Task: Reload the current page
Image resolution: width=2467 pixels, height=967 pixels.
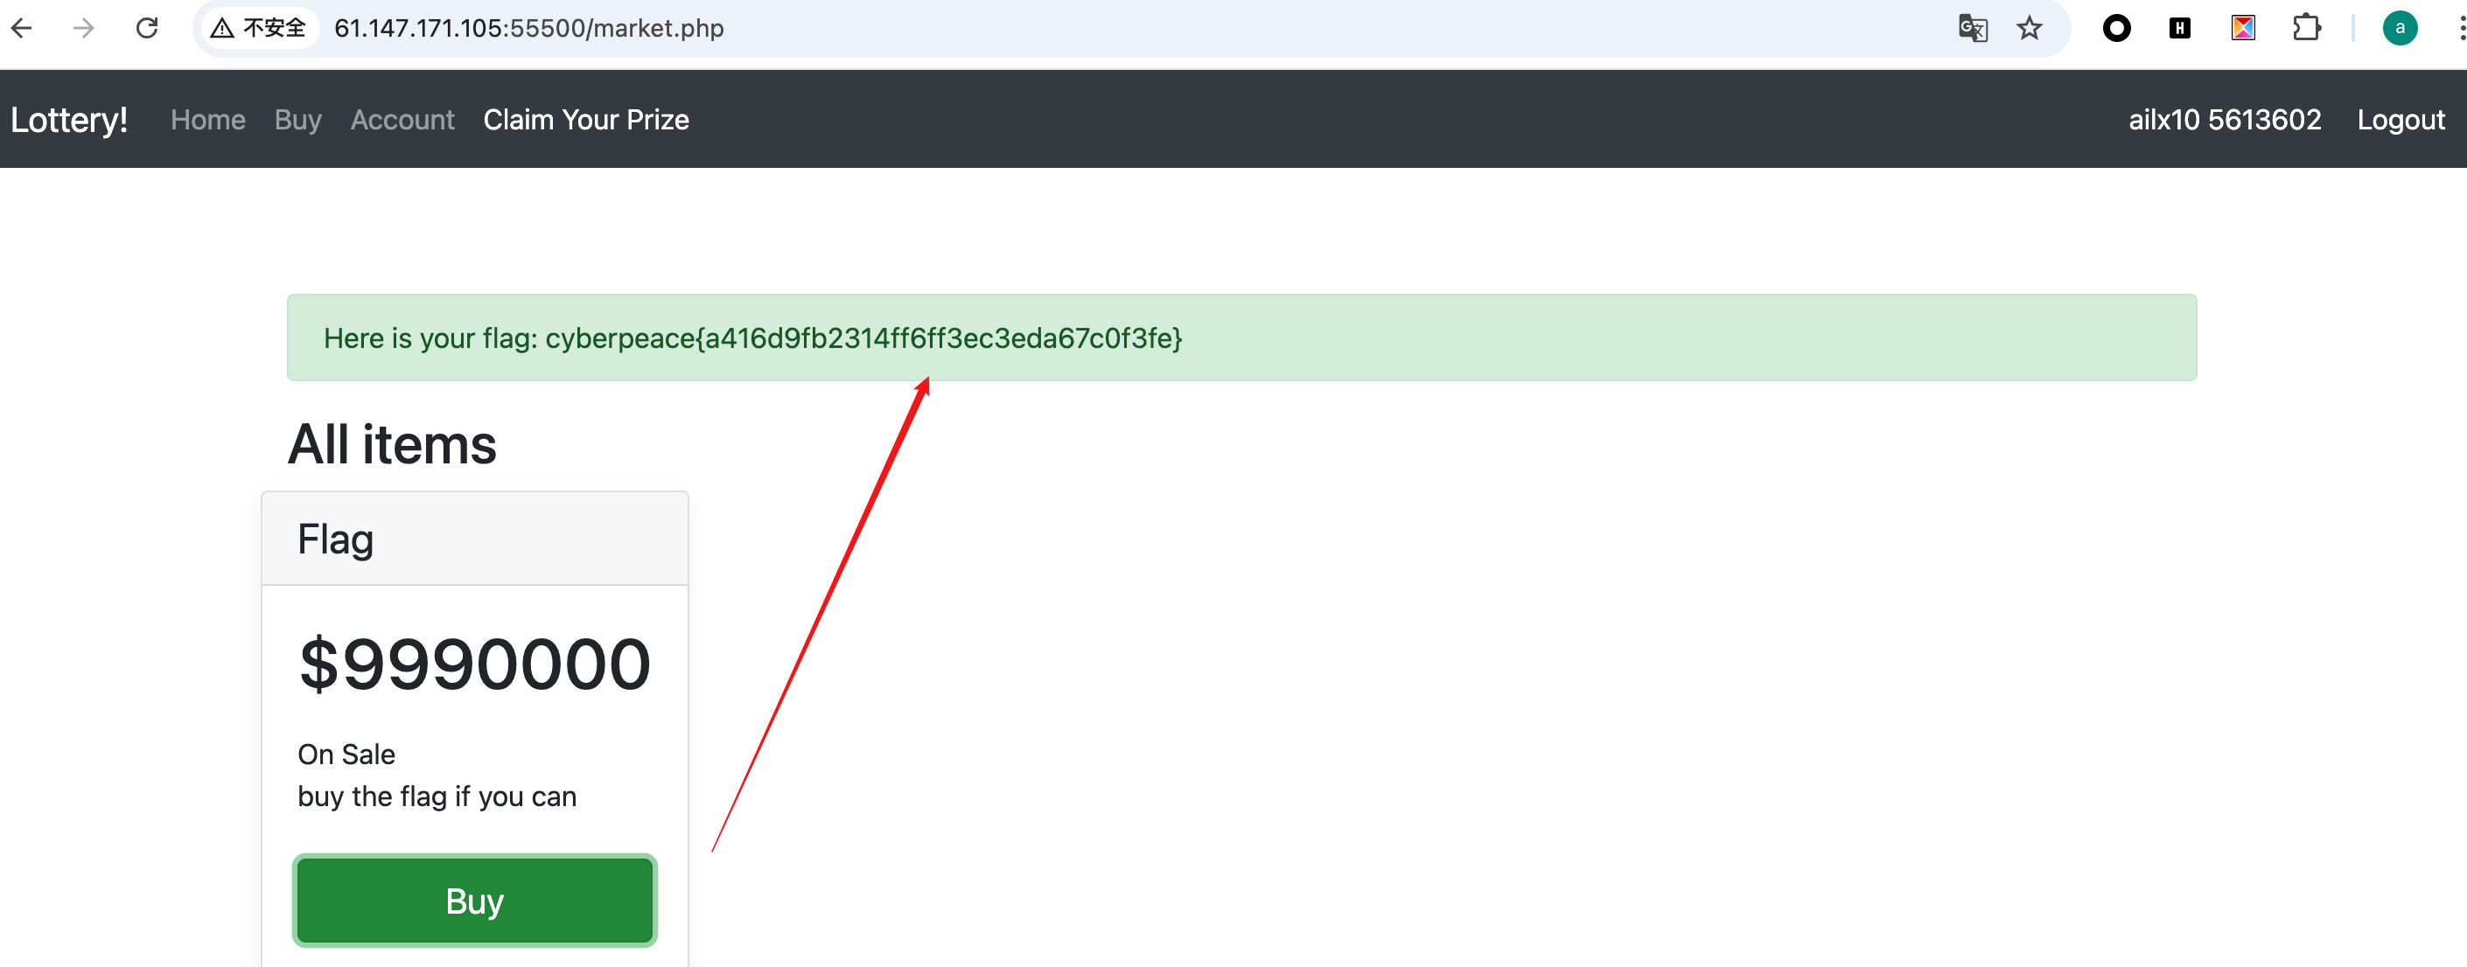Action: (x=146, y=28)
